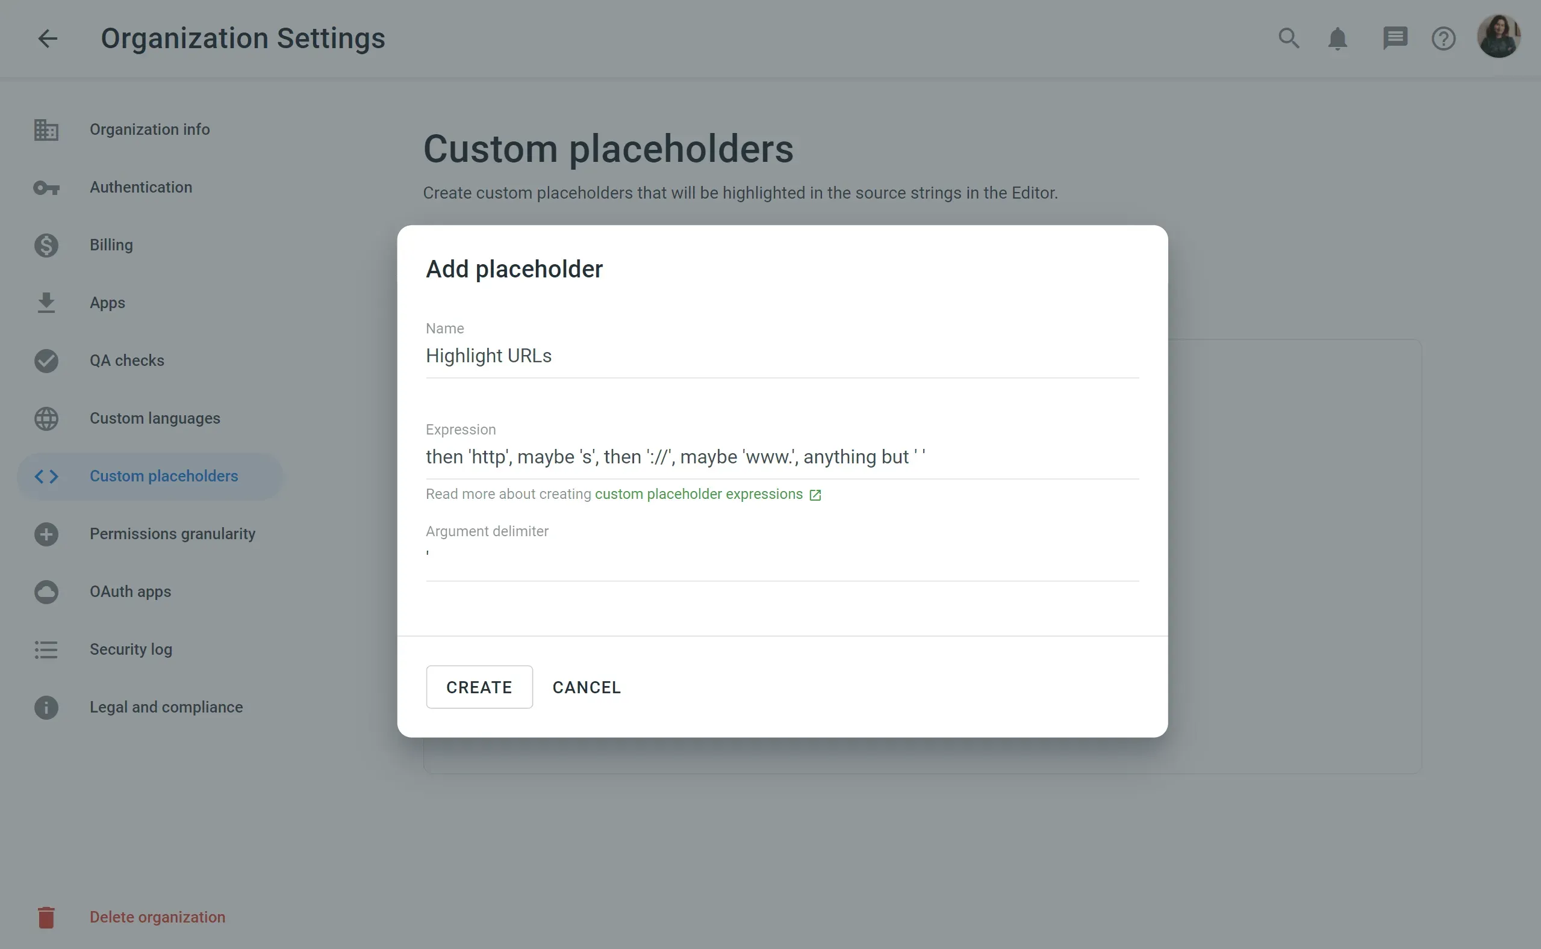Image resolution: width=1541 pixels, height=949 pixels.
Task: Click the Security log list icon
Action: [46, 649]
